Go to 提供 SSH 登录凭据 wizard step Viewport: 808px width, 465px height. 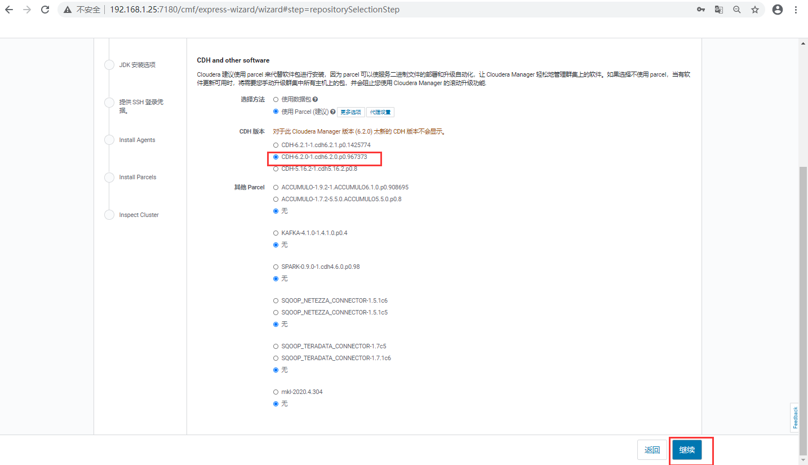pos(141,106)
